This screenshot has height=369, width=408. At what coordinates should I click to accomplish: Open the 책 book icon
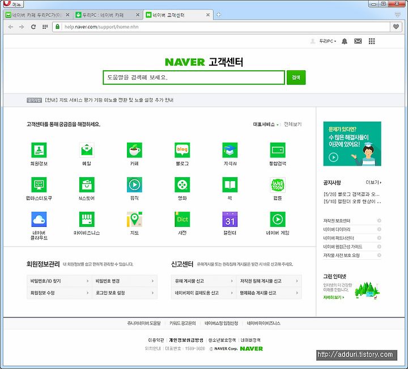click(230, 184)
